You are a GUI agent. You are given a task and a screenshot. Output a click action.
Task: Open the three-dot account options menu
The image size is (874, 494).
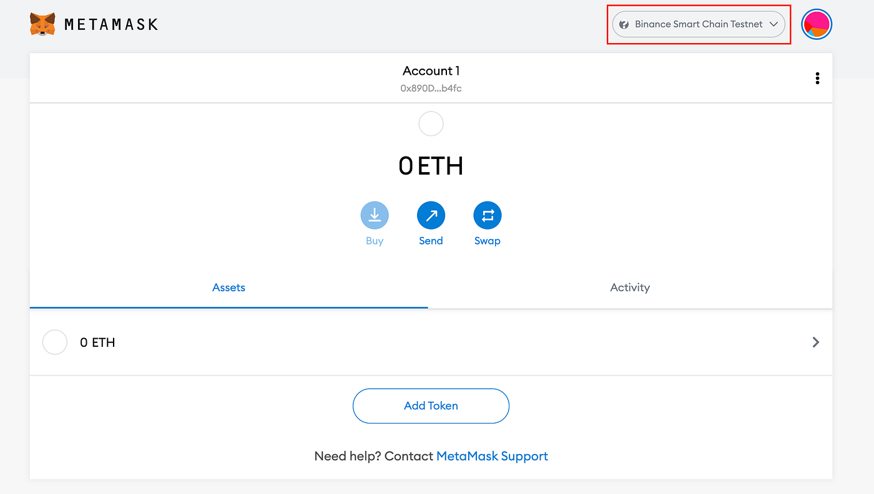817,78
